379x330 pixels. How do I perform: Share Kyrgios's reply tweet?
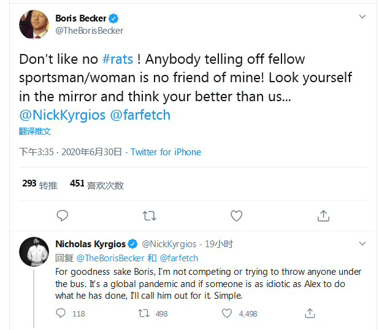click(x=310, y=313)
